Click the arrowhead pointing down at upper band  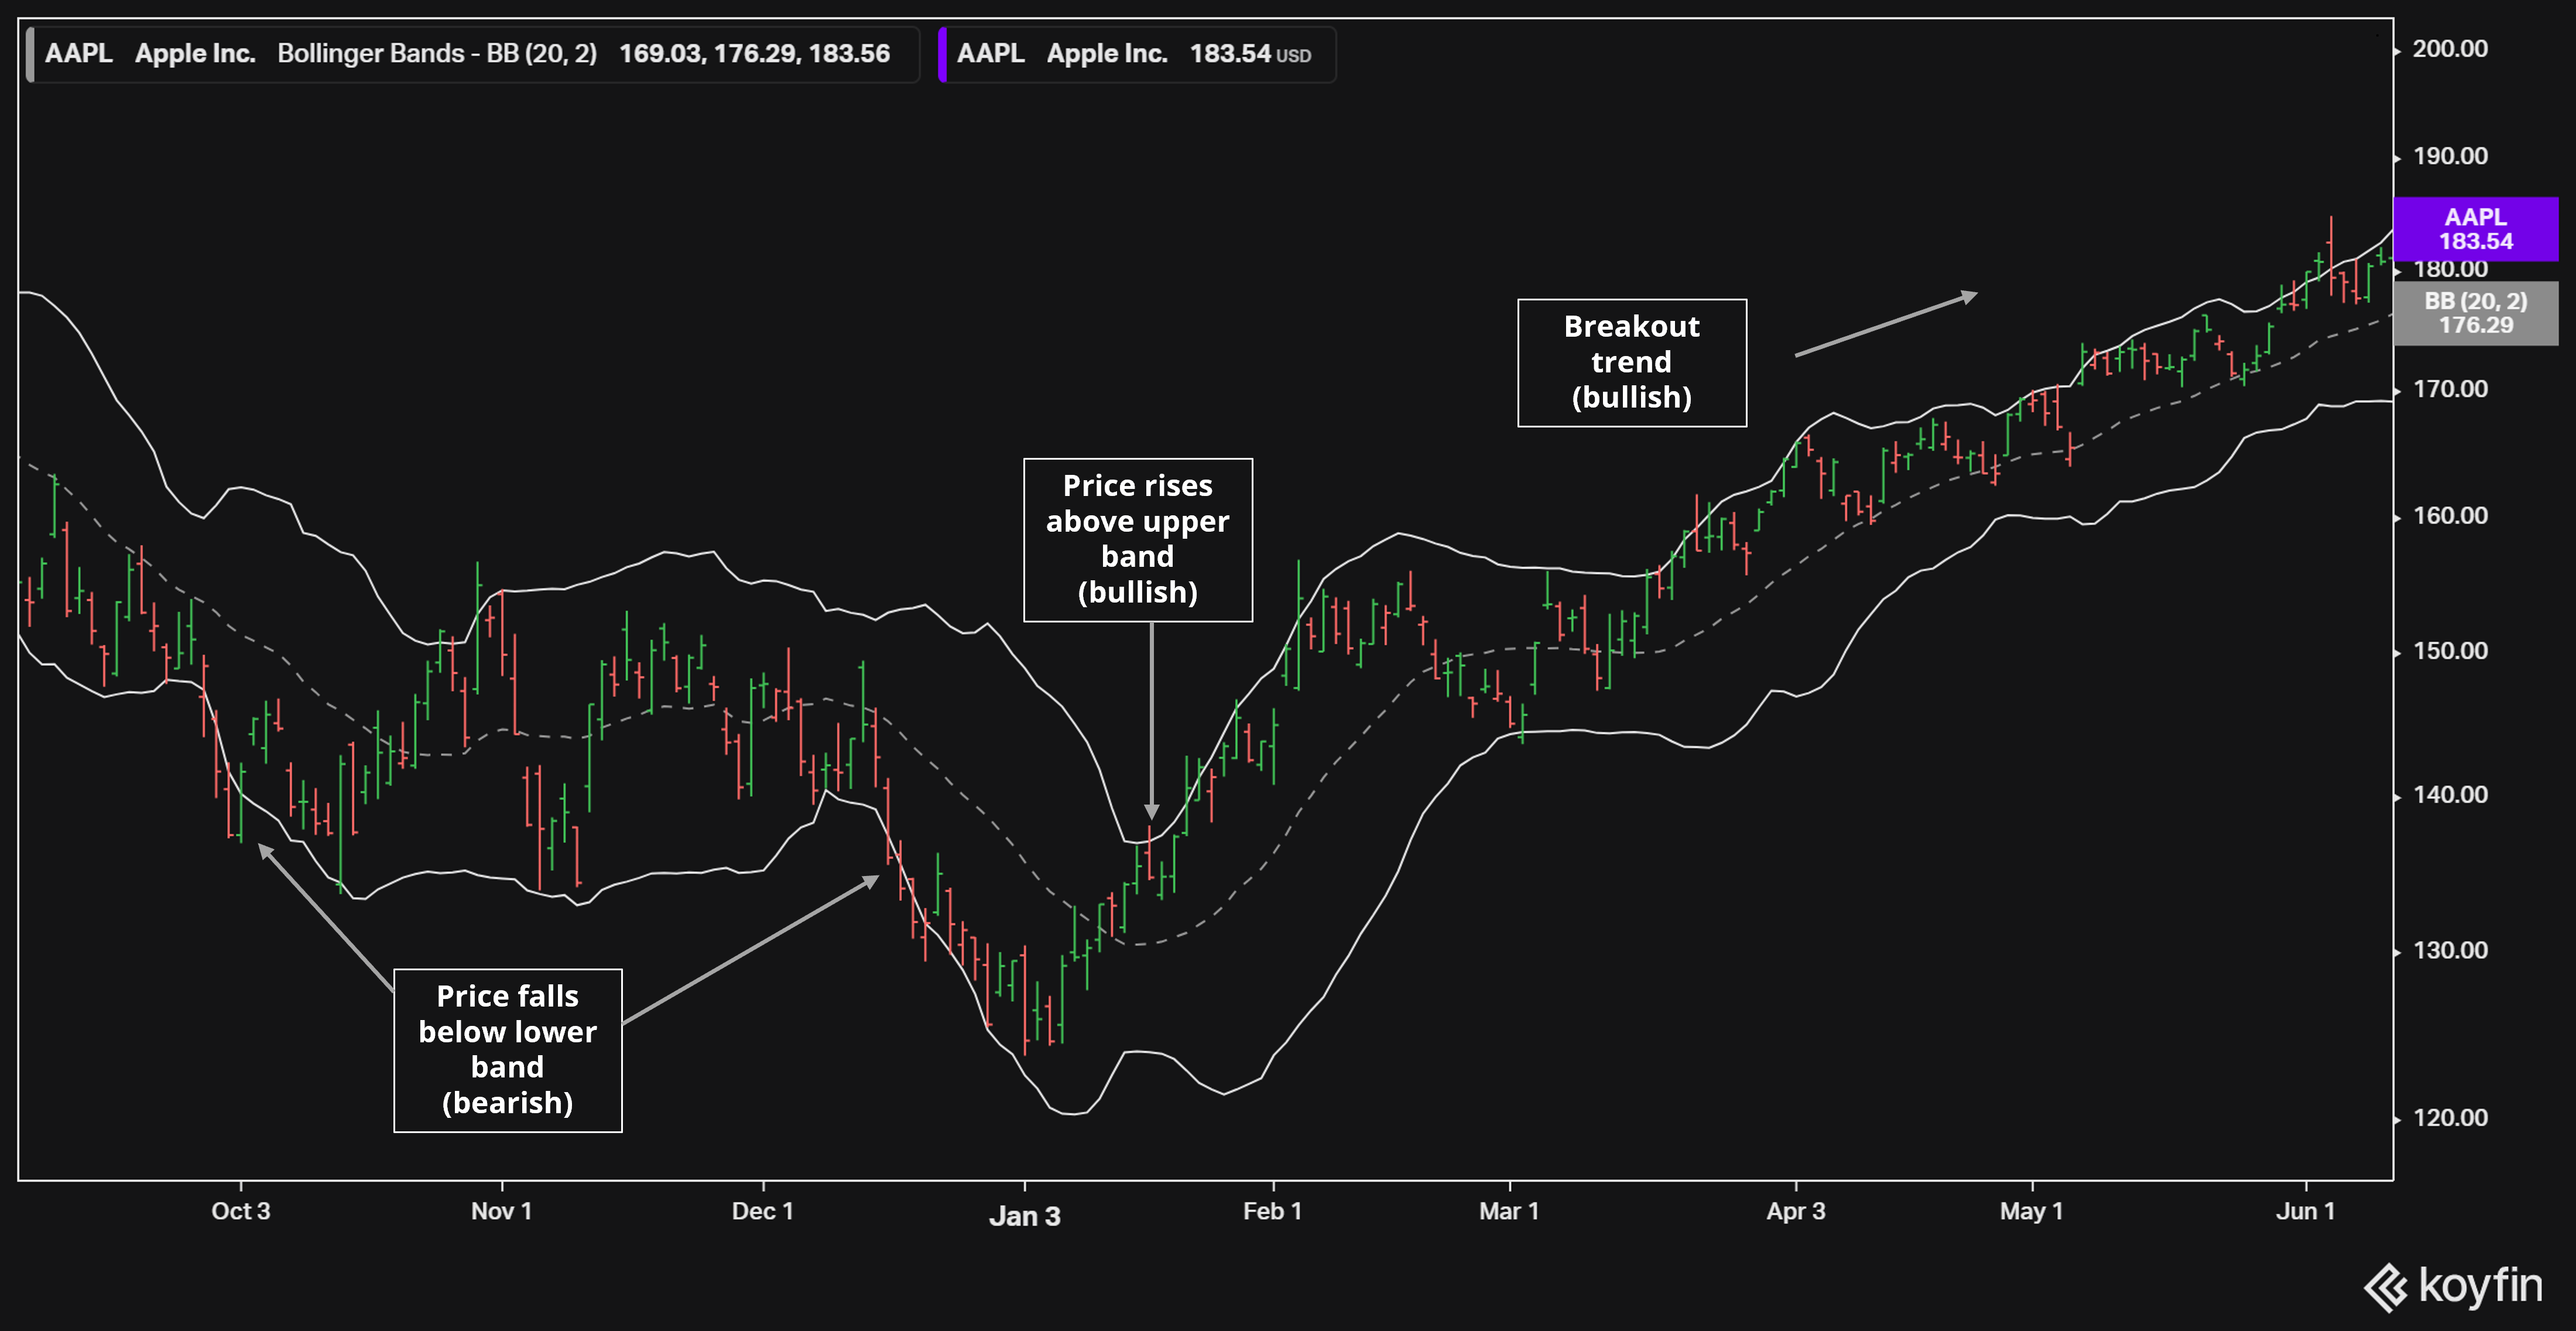(1152, 810)
